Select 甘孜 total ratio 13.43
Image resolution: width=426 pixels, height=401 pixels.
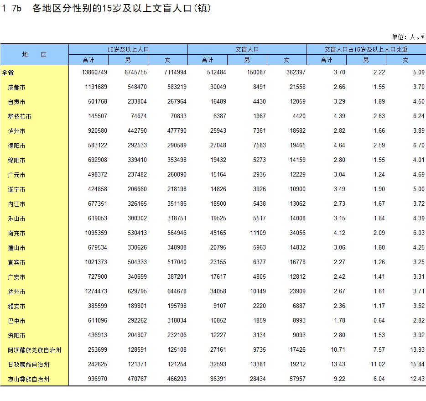pos(338,365)
